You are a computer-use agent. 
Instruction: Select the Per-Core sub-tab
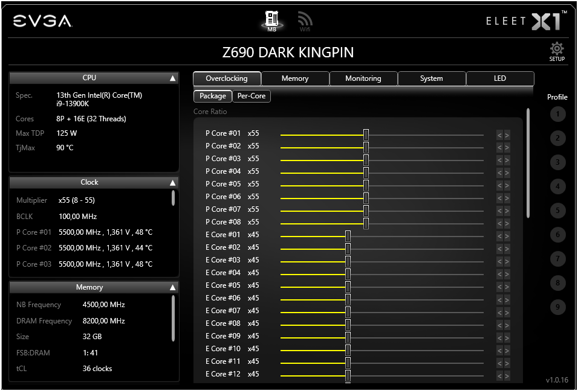coord(252,96)
